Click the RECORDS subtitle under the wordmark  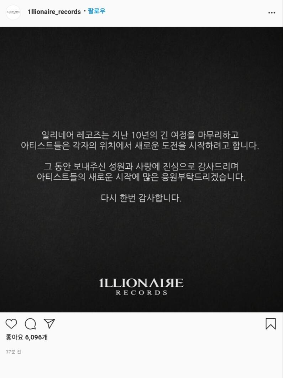(x=142, y=293)
